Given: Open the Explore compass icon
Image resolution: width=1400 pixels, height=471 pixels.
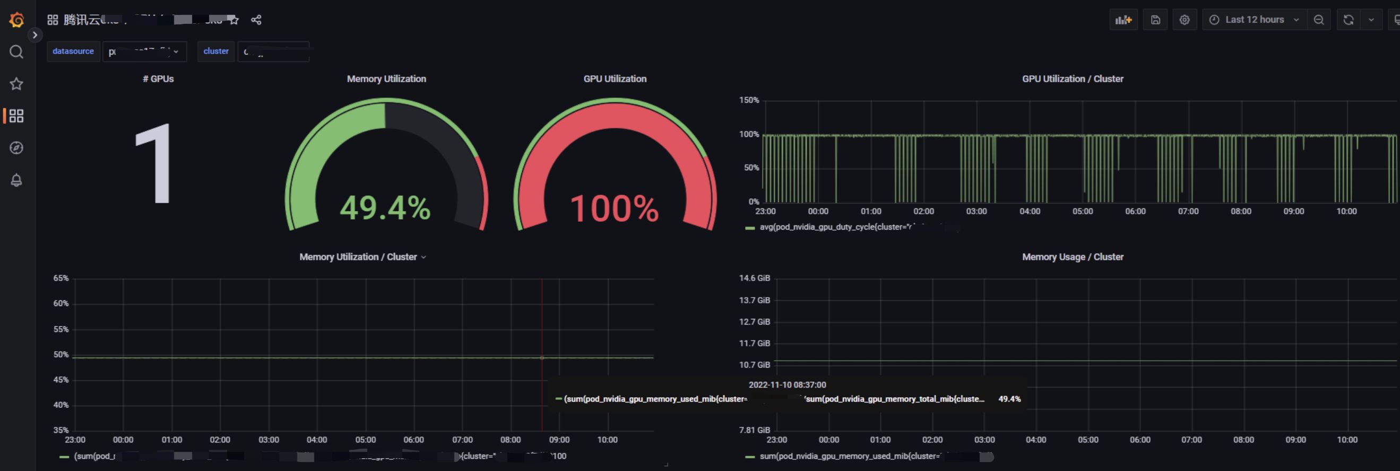Looking at the screenshot, I should tap(17, 148).
